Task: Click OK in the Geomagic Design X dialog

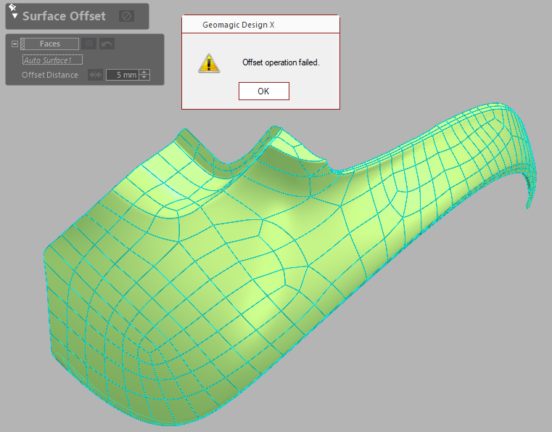Action: (264, 91)
